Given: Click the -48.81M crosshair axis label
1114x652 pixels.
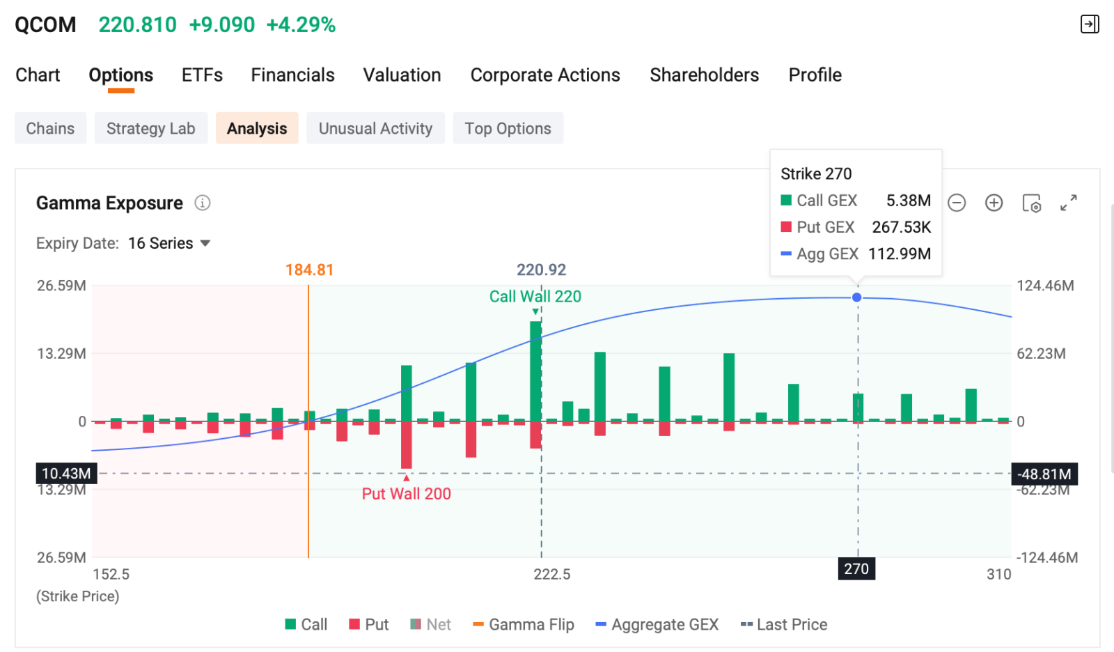Looking at the screenshot, I should [1044, 474].
